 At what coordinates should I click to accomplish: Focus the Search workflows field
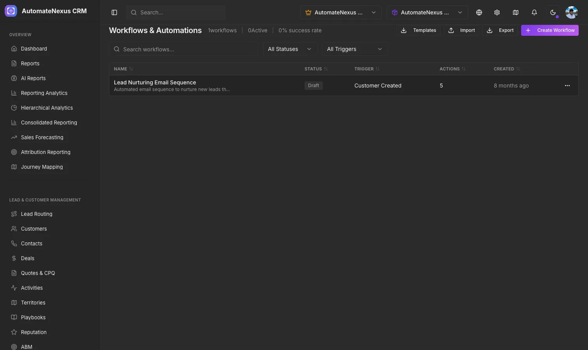pyautogui.click(x=184, y=49)
